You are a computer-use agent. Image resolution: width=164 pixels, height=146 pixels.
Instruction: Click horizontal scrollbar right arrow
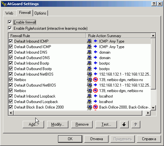coord(148,113)
